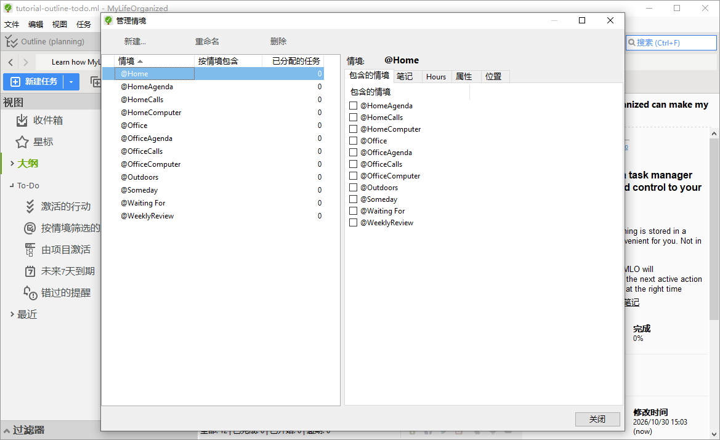The height and width of the screenshot is (440, 720).
Task: Expand the 最近 group
Action: click(12, 314)
